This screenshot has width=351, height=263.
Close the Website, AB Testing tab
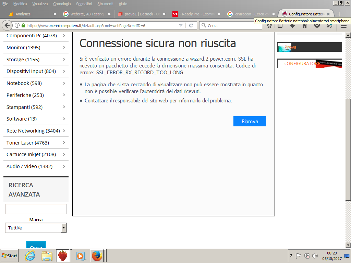[x=109, y=14]
